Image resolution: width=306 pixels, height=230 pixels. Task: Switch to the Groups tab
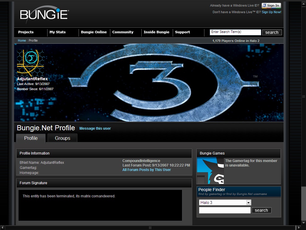[x=62, y=138]
